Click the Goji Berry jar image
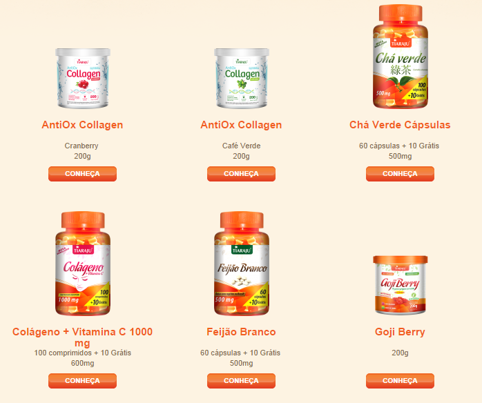Viewport: 482px width, 403px height. pos(401,285)
